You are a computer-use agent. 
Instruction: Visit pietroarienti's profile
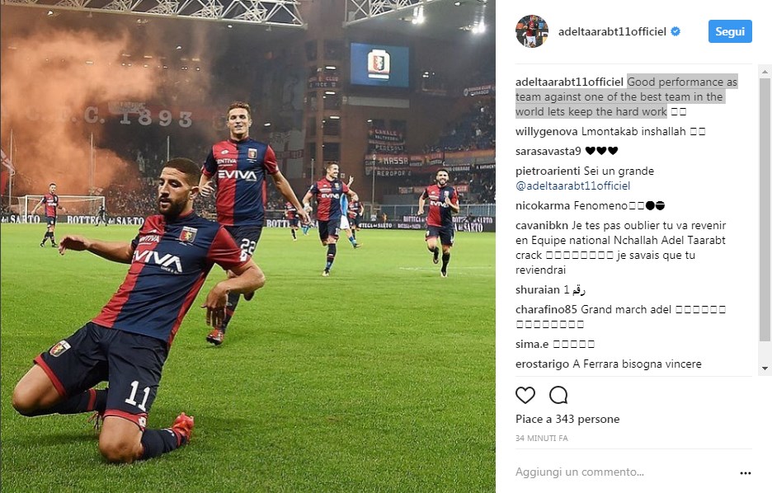548,171
